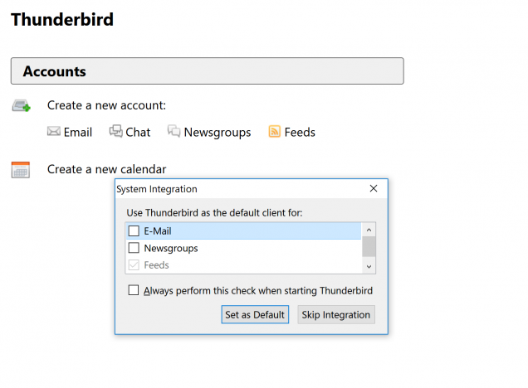Click the orange Feeds RSS icon
This screenshot has height=388, width=528.
275,132
